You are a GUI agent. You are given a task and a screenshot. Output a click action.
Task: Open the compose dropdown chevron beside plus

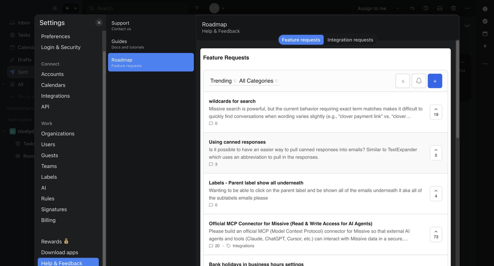click(x=75, y=8)
